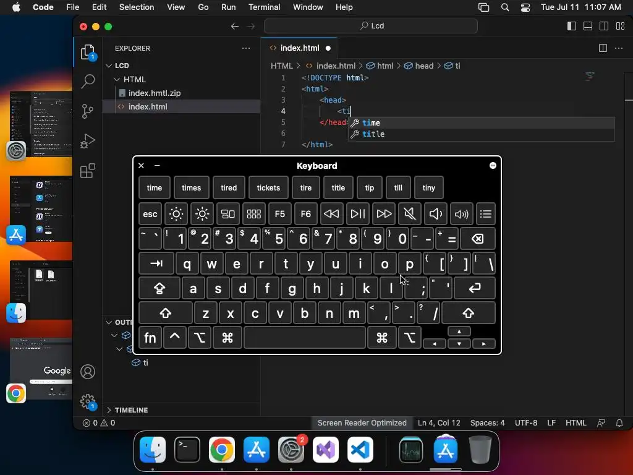The image size is (633, 475).
Task: Toggle the primary side bar
Action: point(572,26)
